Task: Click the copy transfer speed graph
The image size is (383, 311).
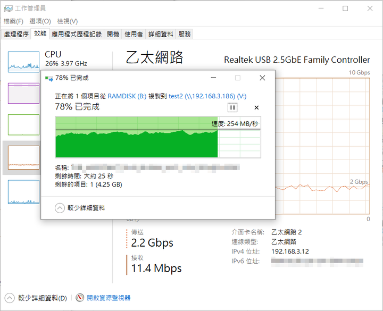Action: click(x=158, y=137)
